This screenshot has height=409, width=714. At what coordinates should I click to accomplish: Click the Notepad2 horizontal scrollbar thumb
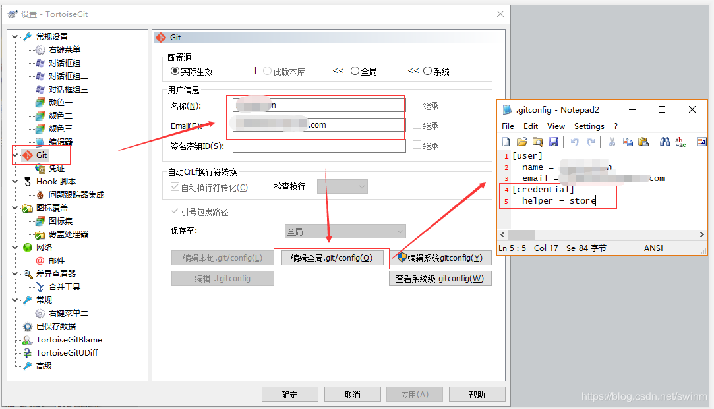pos(521,234)
